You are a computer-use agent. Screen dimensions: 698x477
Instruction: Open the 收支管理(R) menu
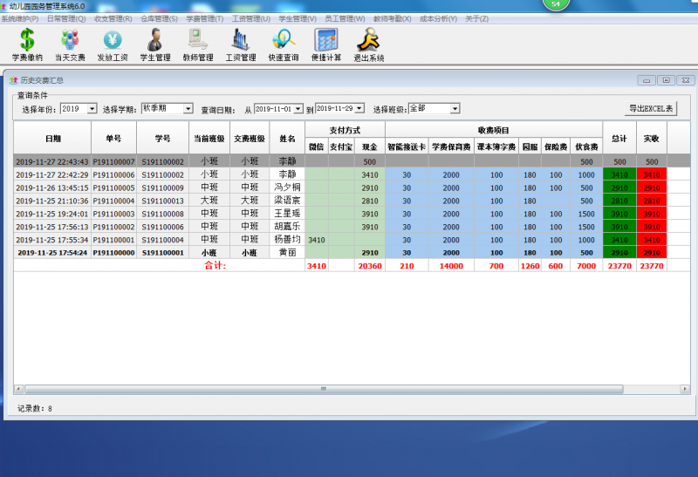pos(113,18)
